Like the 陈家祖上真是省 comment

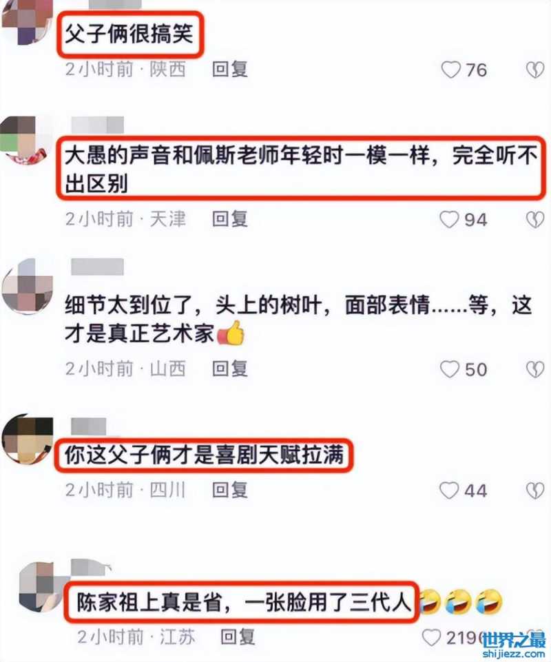[x=432, y=637]
